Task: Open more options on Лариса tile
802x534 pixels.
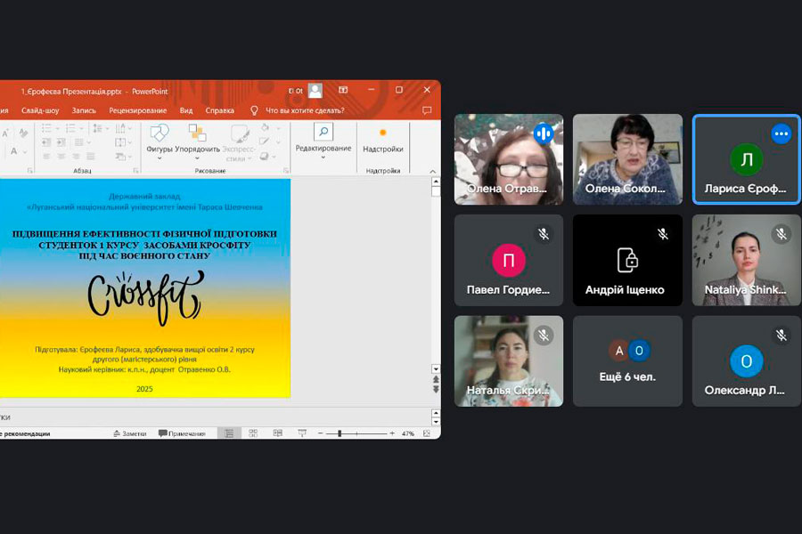Action: (782, 133)
